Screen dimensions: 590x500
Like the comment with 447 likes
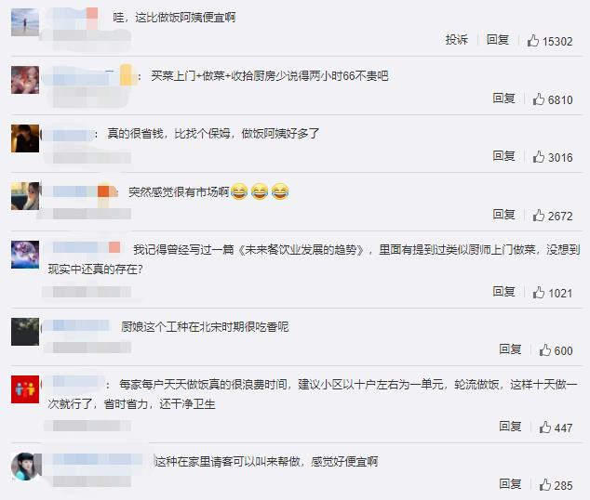[x=544, y=428]
